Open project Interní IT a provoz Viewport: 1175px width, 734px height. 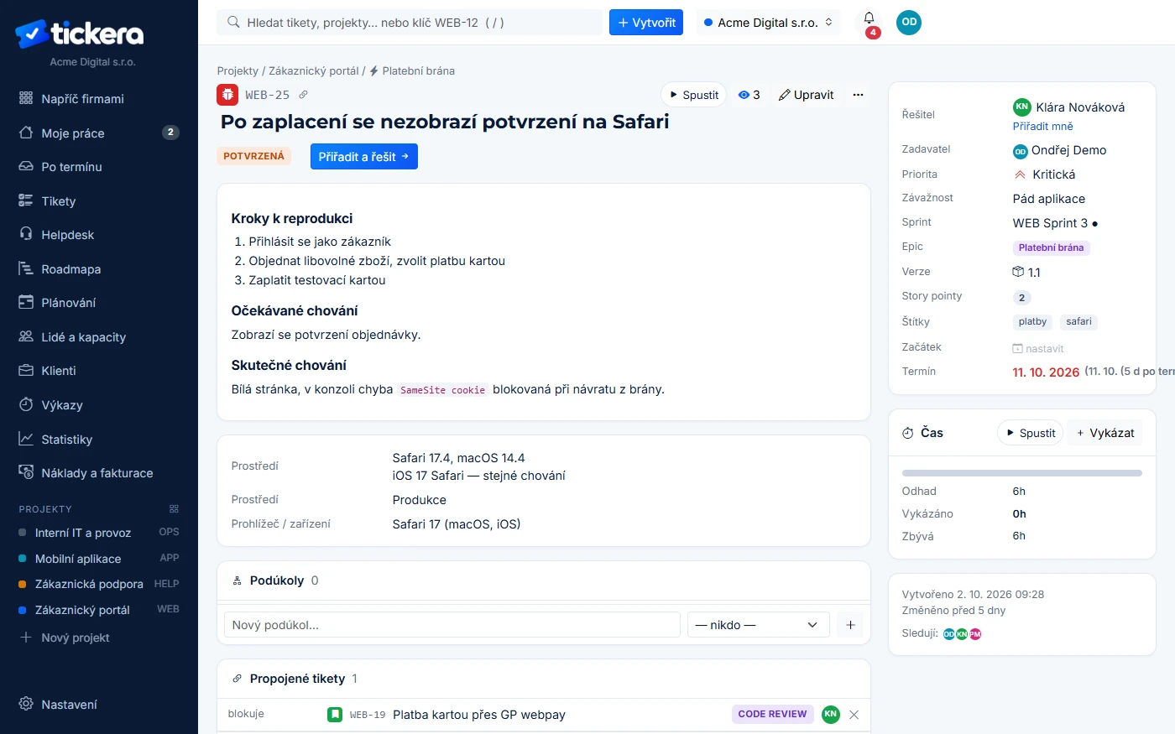(x=99, y=533)
